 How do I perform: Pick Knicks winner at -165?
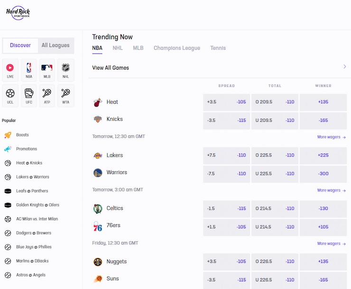tap(323, 120)
